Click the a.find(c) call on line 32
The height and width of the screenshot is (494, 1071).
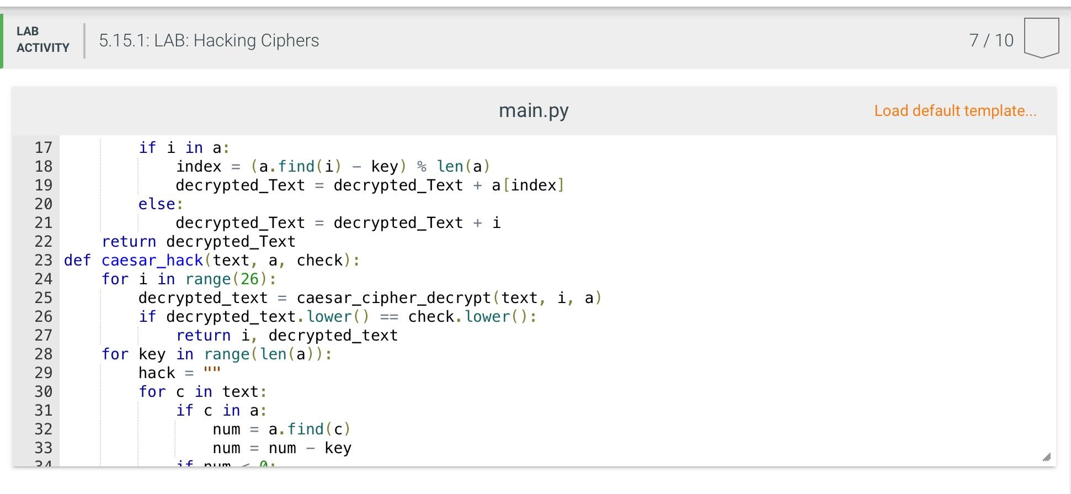309,429
